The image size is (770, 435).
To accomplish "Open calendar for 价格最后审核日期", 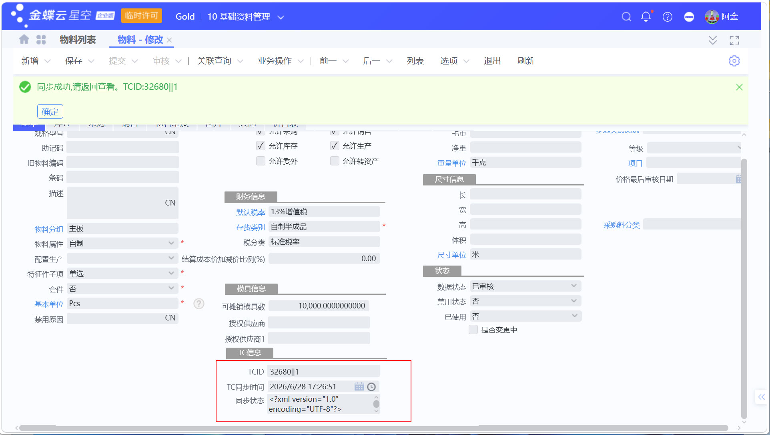I will point(739,179).
